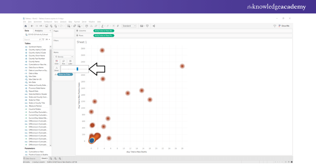Viewport: 316px width, 167px height.
Task: Click the State for Filter pill
Action: (65, 75)
